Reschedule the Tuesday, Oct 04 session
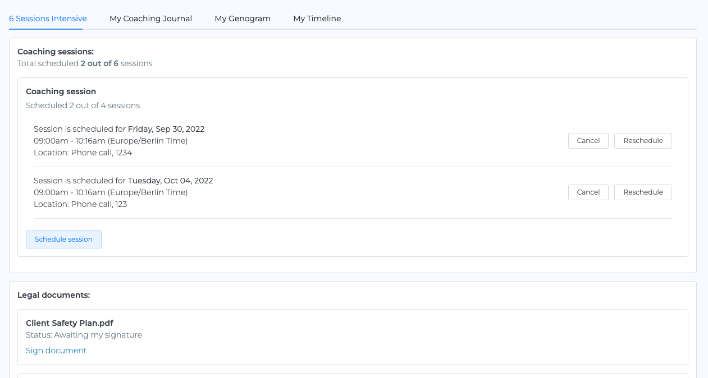Screen dimensions: 708x378 pos(643,192)
